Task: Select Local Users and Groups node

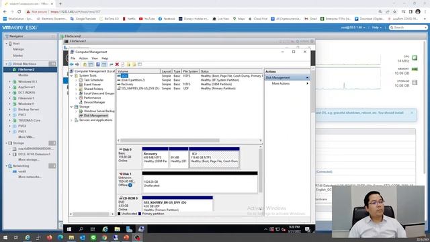Action: click(99, 93)
